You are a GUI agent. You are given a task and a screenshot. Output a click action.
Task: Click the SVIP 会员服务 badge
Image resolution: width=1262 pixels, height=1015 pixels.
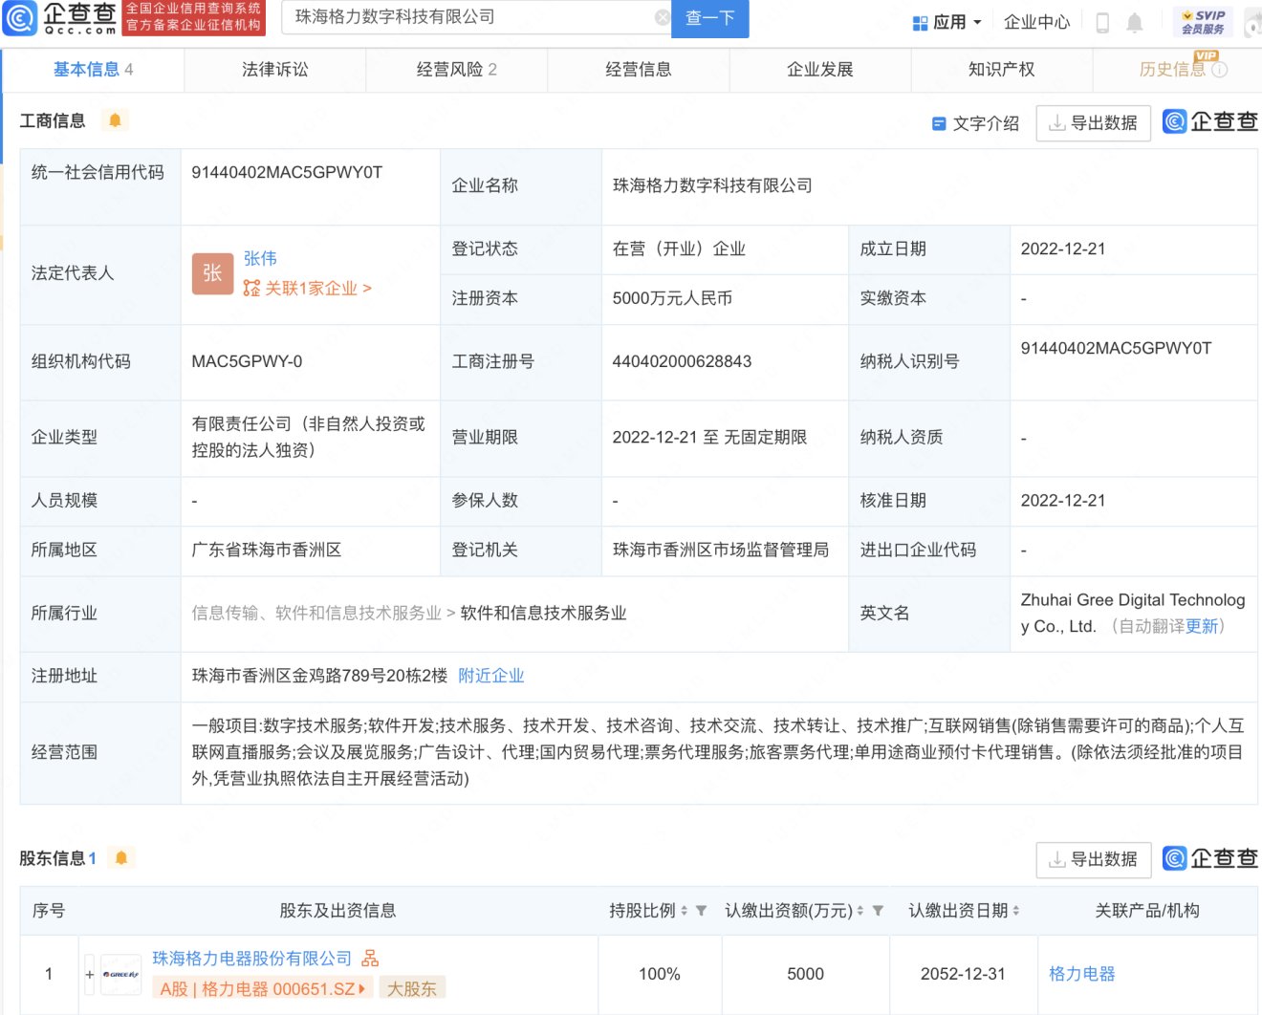click(1203, 22)
